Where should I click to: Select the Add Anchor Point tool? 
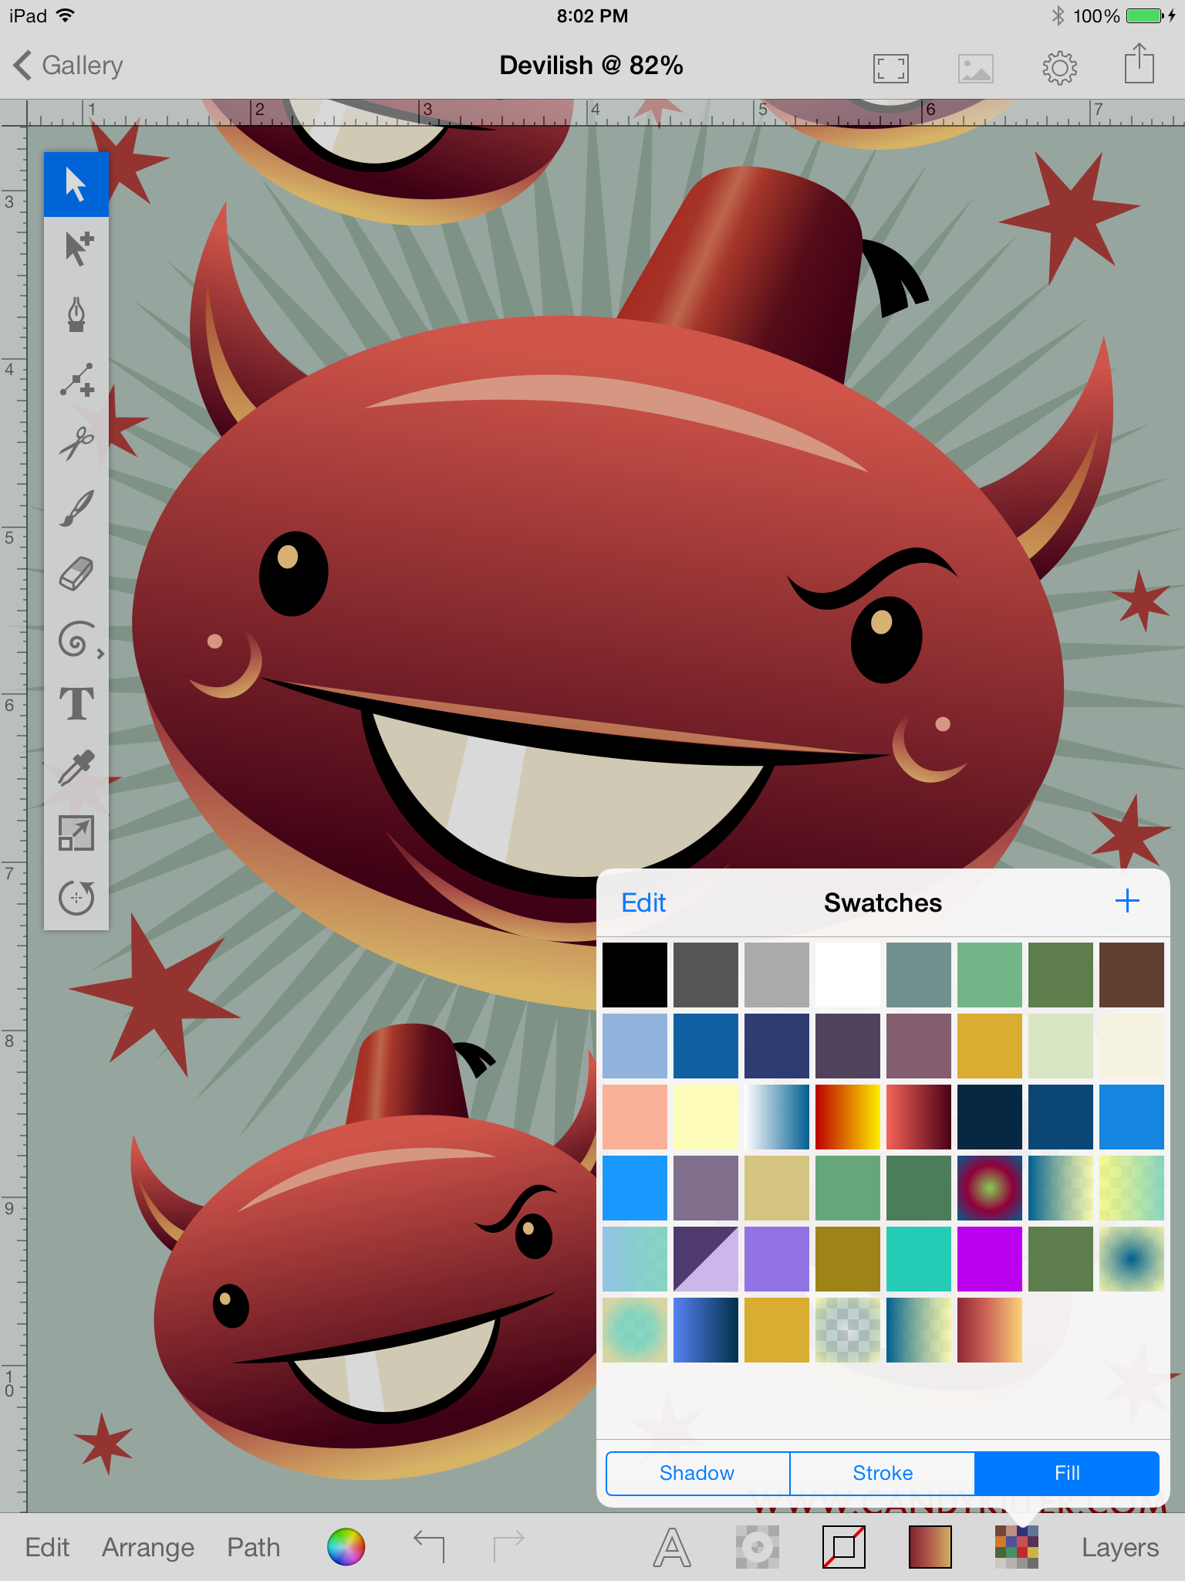tap(76, 379)
